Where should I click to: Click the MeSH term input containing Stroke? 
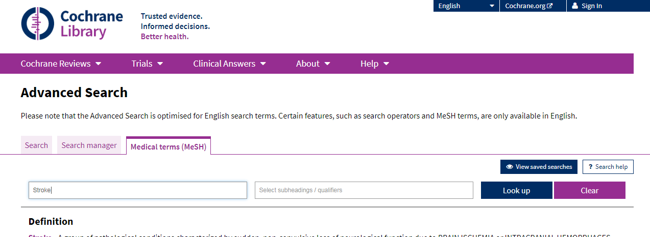click(138, 190)
